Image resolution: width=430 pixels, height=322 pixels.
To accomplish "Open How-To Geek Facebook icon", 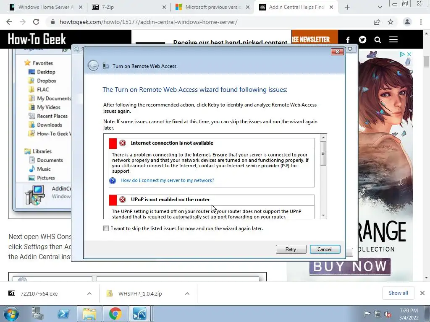I will coord(348,40).
